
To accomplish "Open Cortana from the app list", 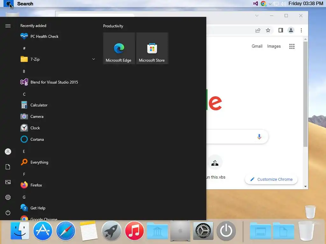I will point(58,139).
